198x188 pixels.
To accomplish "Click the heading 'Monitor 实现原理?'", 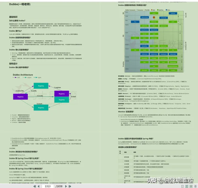I will 126,112.
